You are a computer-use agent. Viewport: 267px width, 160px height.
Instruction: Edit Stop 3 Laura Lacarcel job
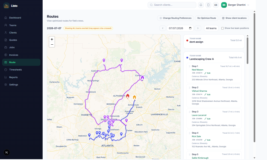pyautogui.click(x=207, y=119)
